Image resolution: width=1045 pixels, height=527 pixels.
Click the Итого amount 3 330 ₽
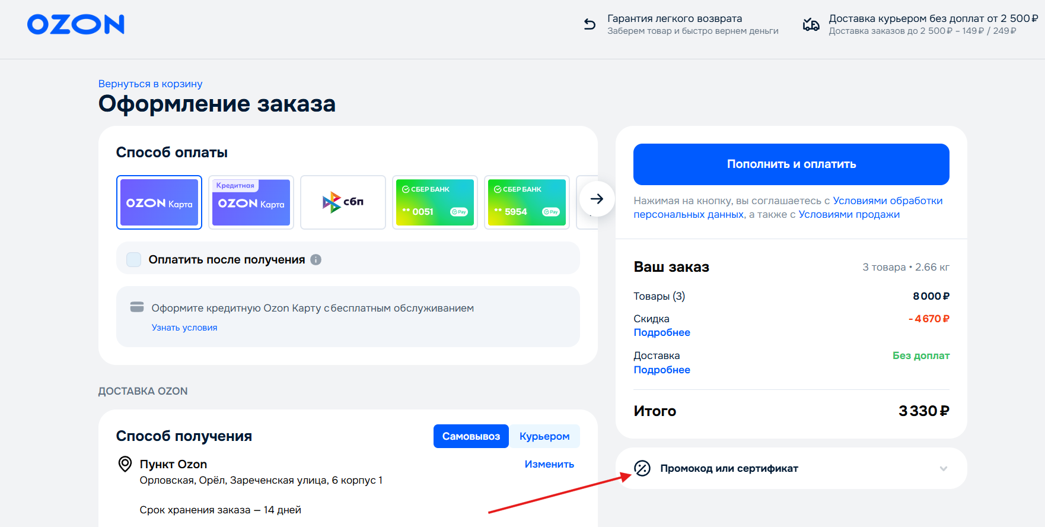coord(924,411)
